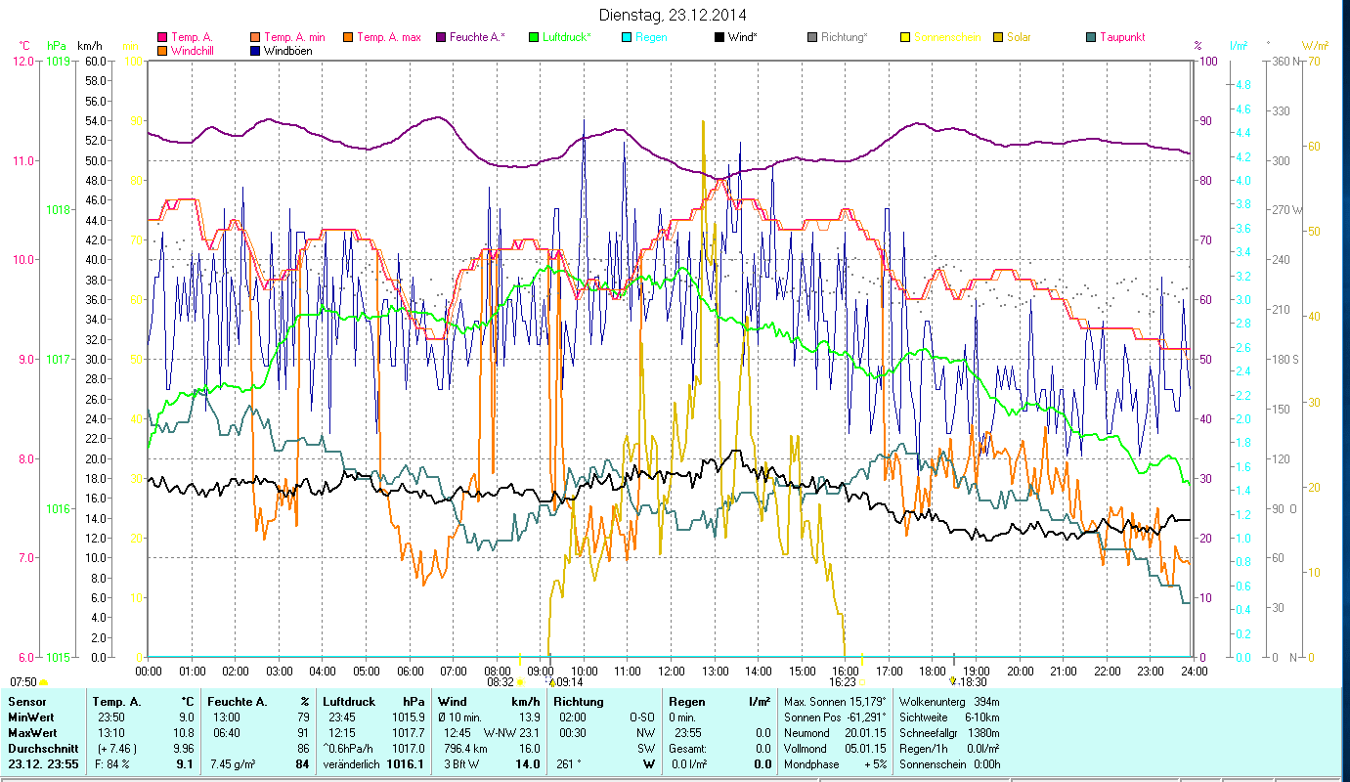Screen dimensions: 1350x782
Task: Click the Temp. A. max legend swatch
Action: [x=347, y=38]
